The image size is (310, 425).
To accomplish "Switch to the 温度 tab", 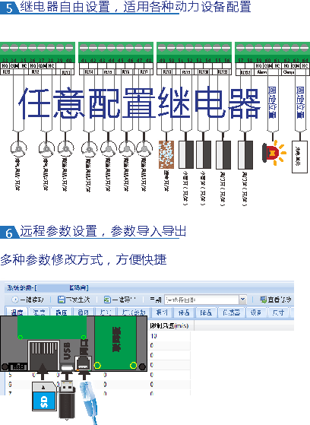I will point(17,312).
